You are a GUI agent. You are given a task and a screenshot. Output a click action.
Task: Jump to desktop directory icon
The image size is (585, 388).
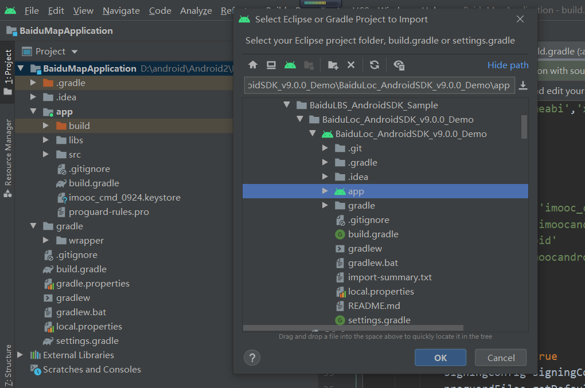coord(271,65)
